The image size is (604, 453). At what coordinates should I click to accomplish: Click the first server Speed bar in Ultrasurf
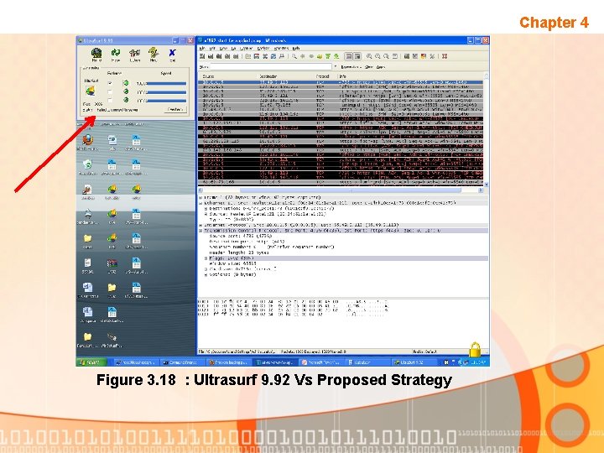tap(166, 83)
